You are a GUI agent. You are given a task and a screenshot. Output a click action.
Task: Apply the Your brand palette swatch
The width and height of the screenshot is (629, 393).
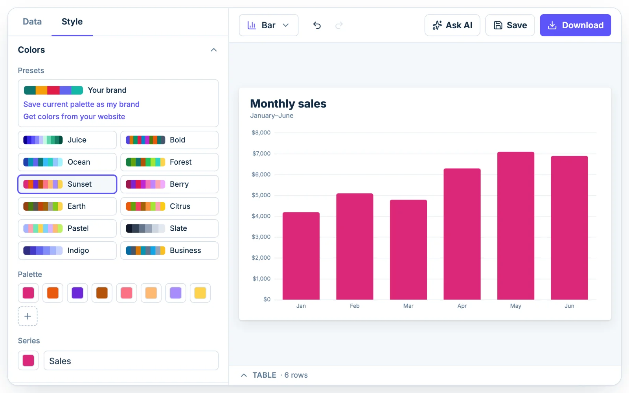click(53, 90)
